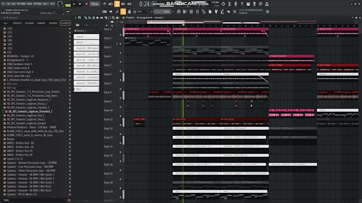Open the playlist options menu arrow
Screen dimensions: 362x203
pos(76,17)
